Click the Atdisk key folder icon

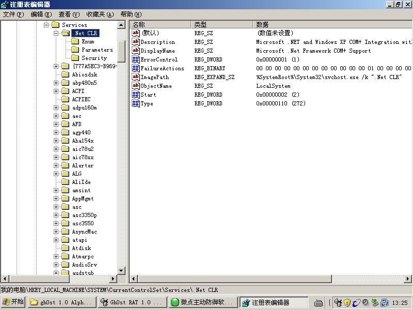point(66,248)
